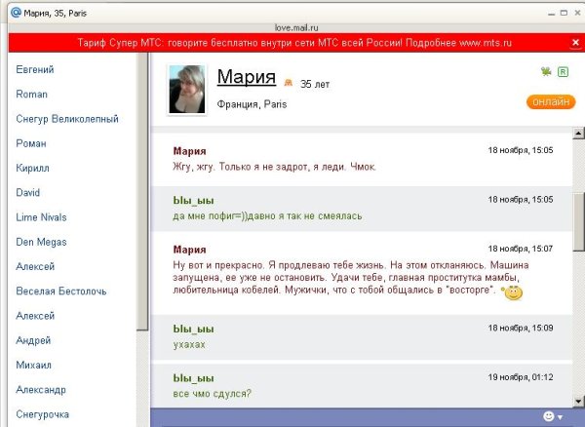Viewport: 585px width, 427px height.
Task: Click the orange icon next to Мария's name
Action: [x=289, y=83]
